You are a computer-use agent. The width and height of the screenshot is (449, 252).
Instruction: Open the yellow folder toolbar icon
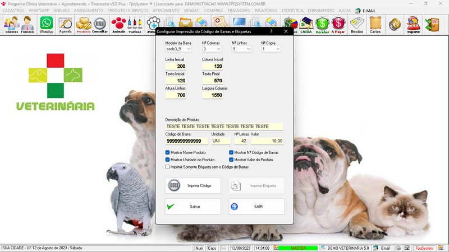pyautogui.click(x=186, y=22)
